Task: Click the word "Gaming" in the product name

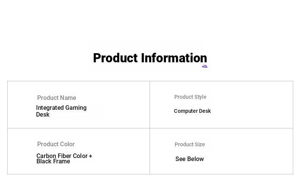Action: [76, 108]
